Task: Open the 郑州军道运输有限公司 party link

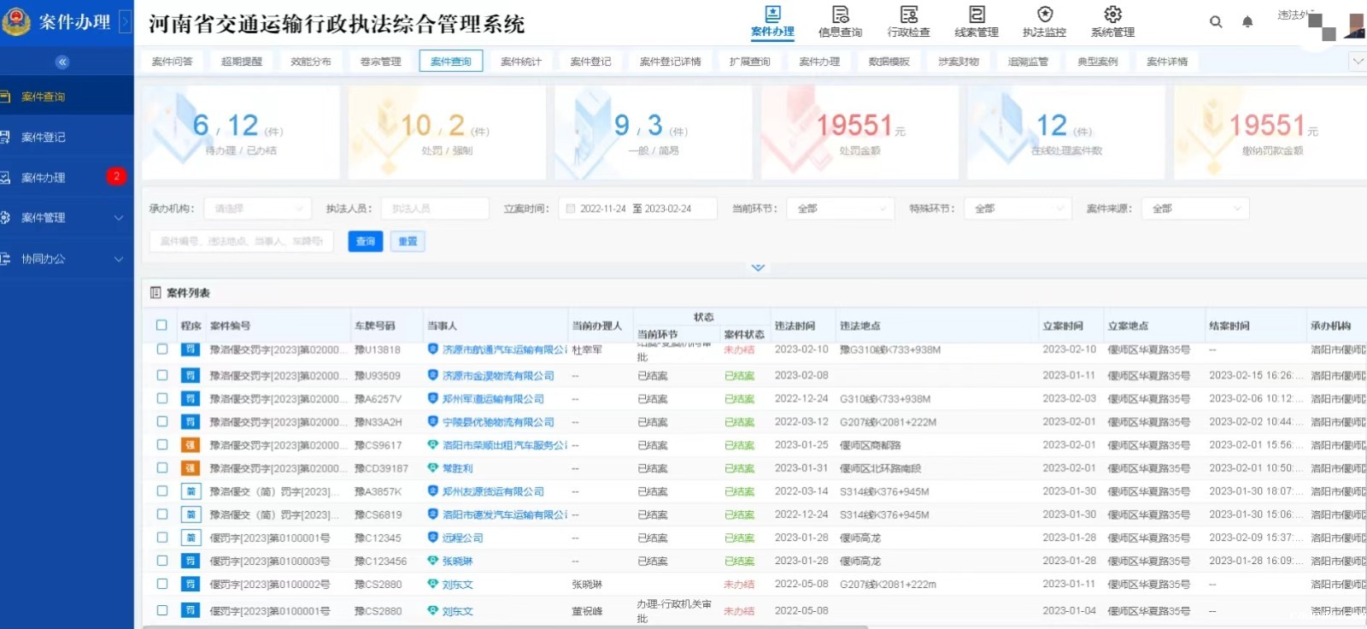Action: [x=493, y=399]
